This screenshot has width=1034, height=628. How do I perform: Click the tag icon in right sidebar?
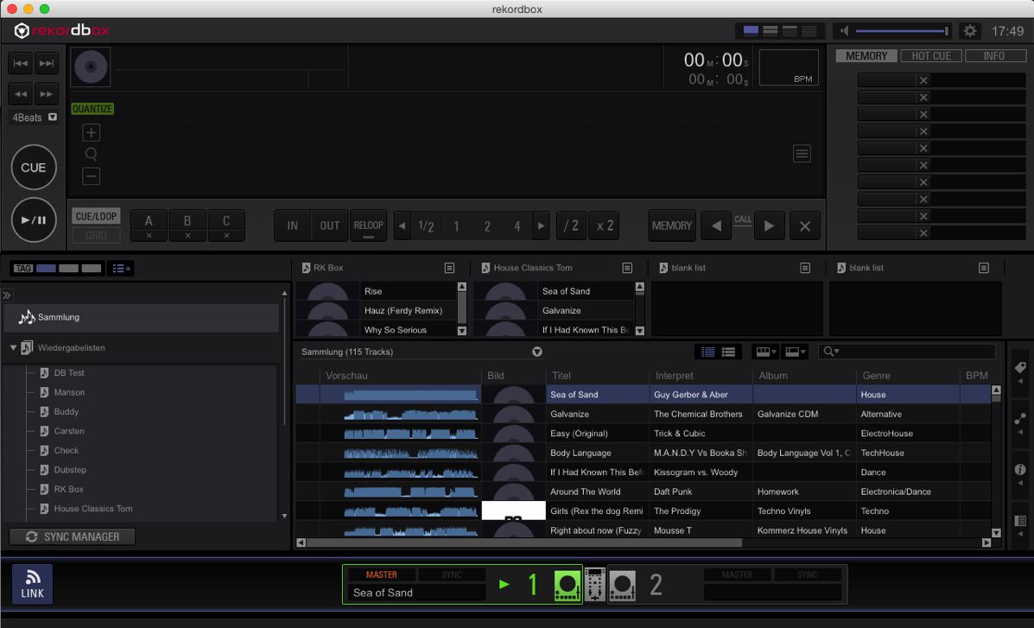pos(1020,367)
